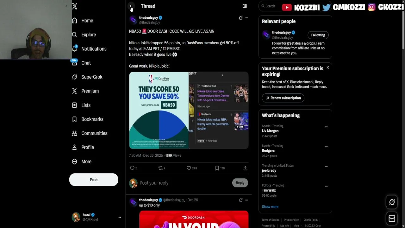Screen dimensions: 405x228
Task: Dismiss the Premium subscription expiring card
Action: tap(327, 67)
